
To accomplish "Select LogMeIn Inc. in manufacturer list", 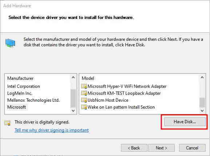I will click(x=20, y=93).
